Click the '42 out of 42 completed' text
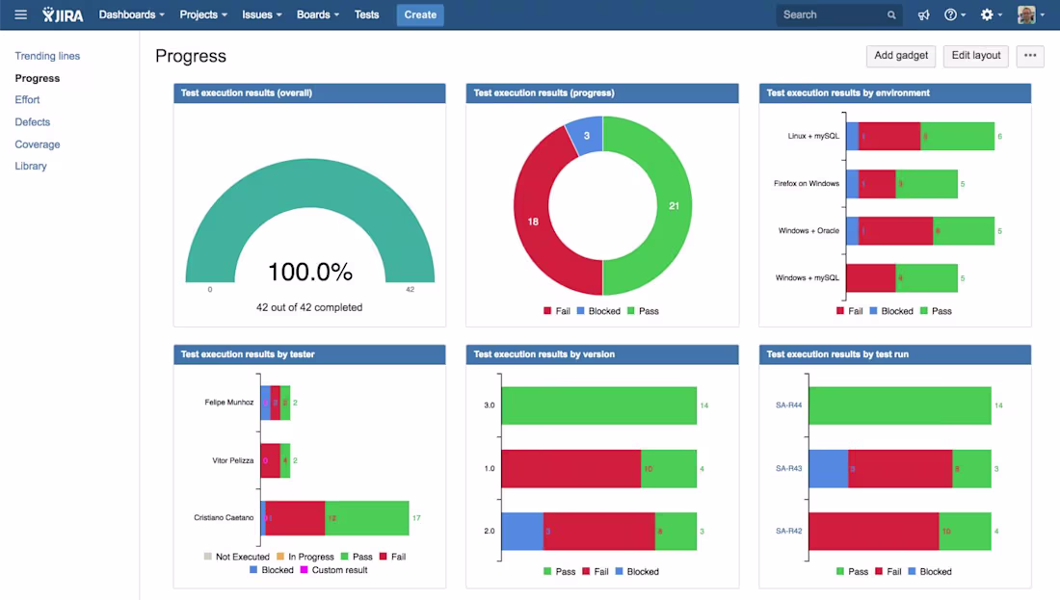 tap(309, 307)
